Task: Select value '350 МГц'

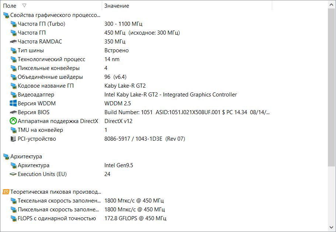Action: pyautogui.click(x=115, y=42)
